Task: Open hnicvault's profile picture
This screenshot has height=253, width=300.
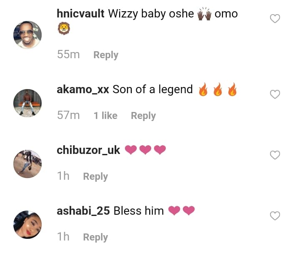Action: click(x=28, y=35)
